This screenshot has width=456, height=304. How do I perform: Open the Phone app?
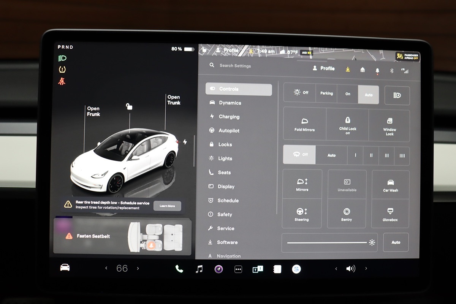179,269
